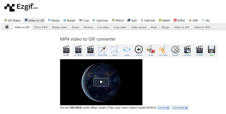Switch to GIF to MP4 tab
Screen dimensions: 226x114
[41, 27]
